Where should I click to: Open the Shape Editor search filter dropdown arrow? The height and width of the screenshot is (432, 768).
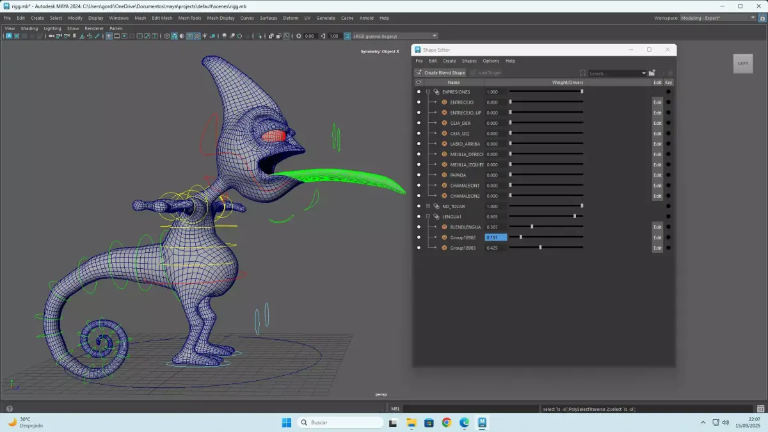click(x=644, y=74)
